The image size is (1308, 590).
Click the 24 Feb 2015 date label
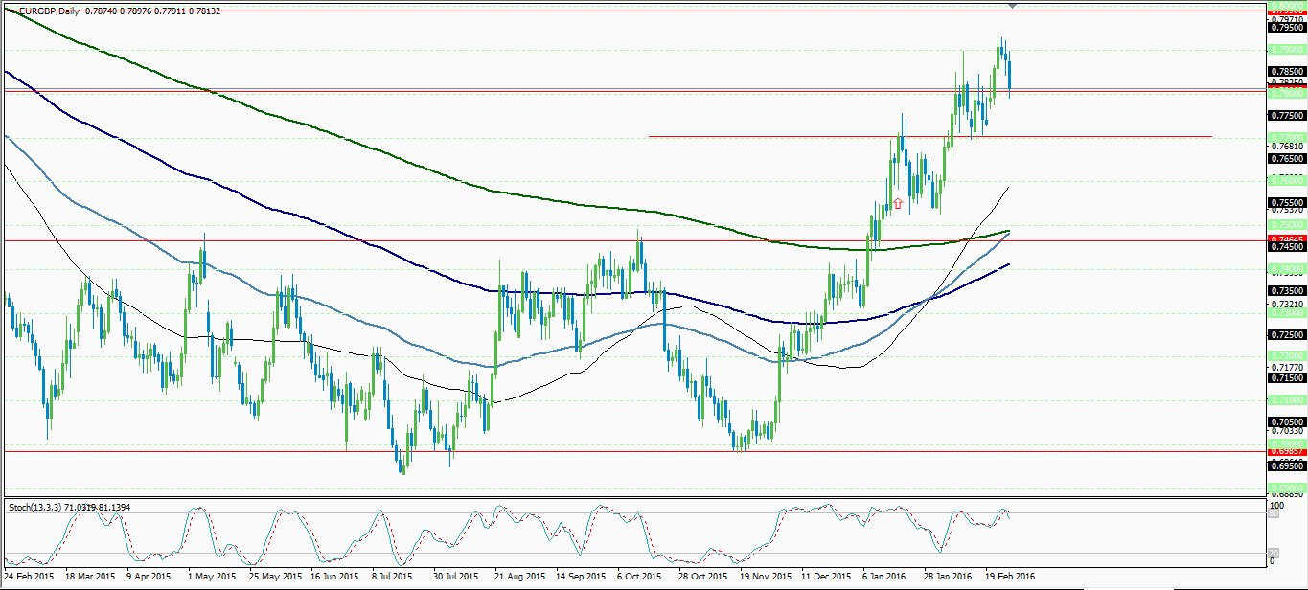coord(29,578)
